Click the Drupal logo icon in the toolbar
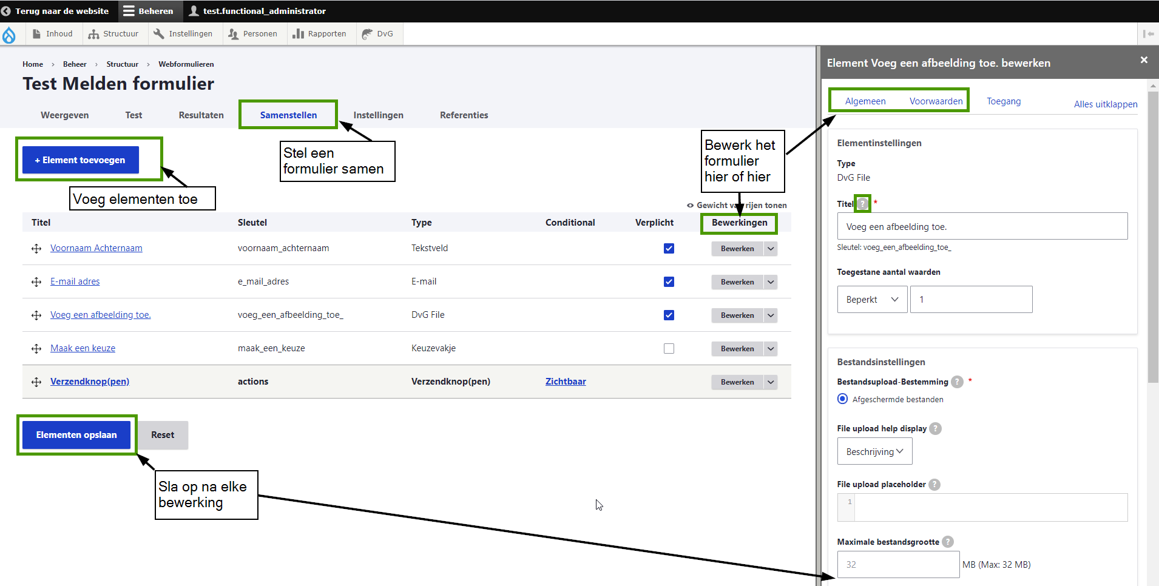Viewport: 1159px width, 586px height. [x=9, y=35]
